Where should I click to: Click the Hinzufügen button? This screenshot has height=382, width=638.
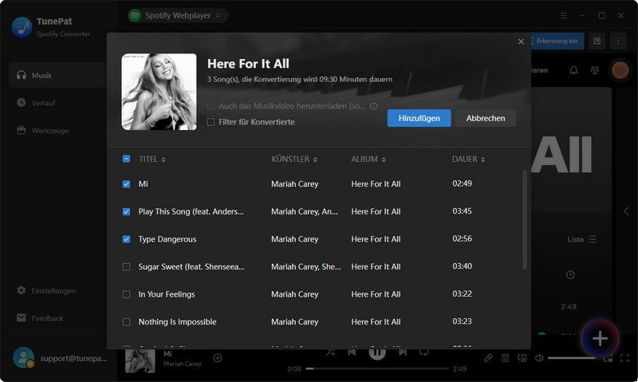(x=419, y=118)
